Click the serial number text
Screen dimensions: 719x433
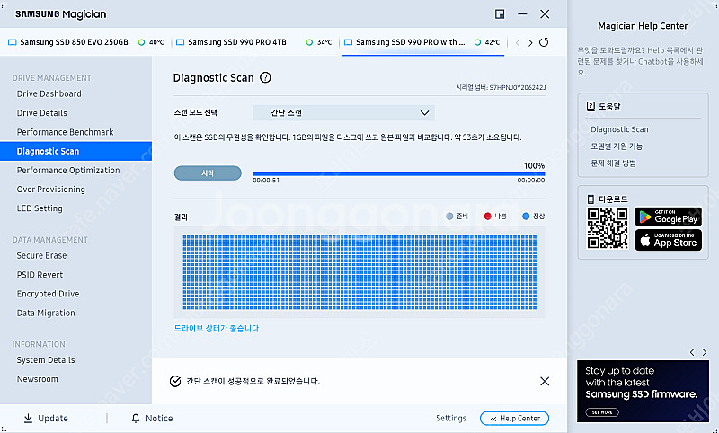[501, 87]
